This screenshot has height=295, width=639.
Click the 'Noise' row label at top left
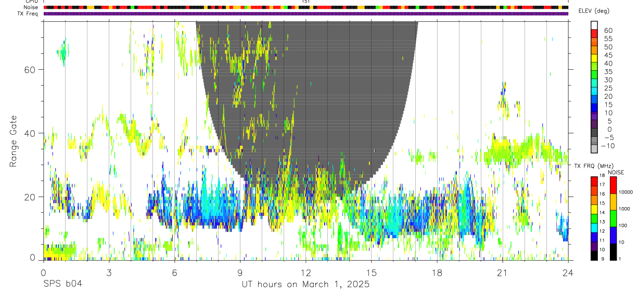tap(31, 7)
